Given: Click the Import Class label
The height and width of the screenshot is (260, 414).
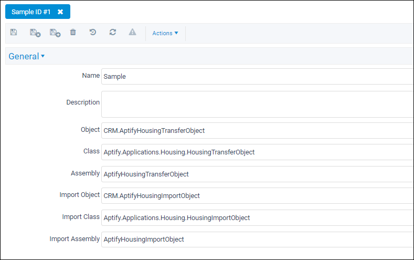Looking at the screenshot, I should (x=81, y=217).
